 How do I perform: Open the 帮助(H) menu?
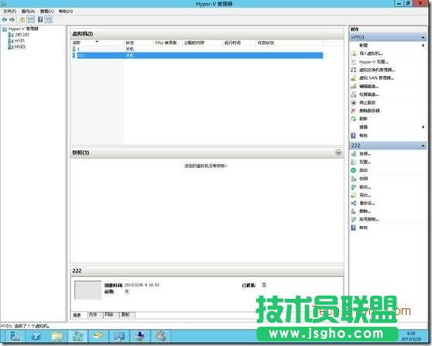click(x=66, y=12)
